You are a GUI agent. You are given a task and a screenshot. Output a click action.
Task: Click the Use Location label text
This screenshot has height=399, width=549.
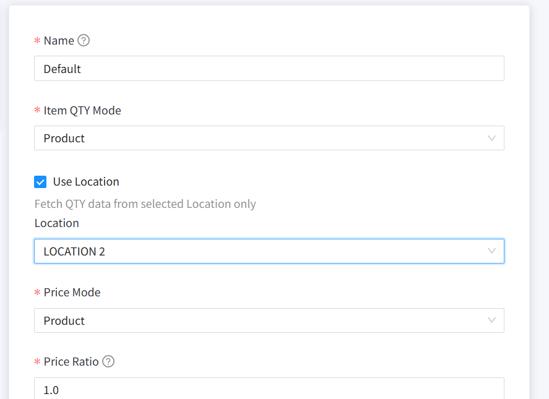[86, 182]
